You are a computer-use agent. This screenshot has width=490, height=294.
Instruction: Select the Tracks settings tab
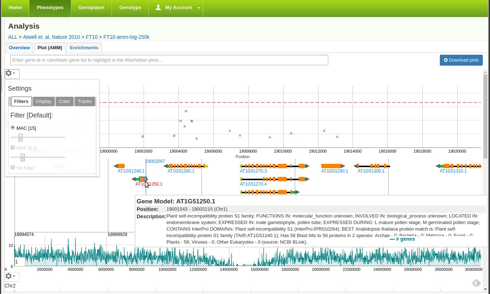85,102
